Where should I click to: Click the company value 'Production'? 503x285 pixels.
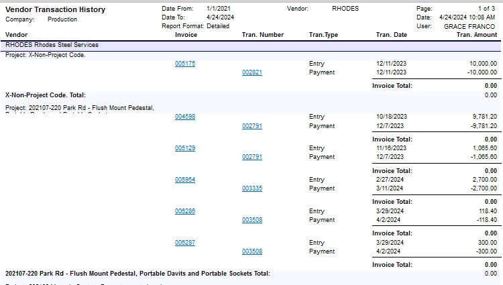click(62, 19)
